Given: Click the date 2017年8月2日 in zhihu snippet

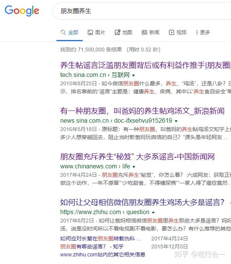Looking at the screenshot, I should [77, 221].
